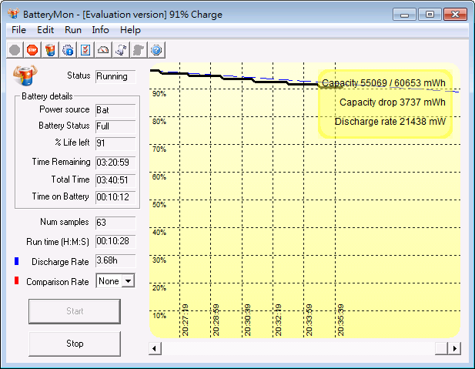Screen dimensions: 475x369
Task: Click the red Comparison Rate color swatch
Action: [17, 280]
